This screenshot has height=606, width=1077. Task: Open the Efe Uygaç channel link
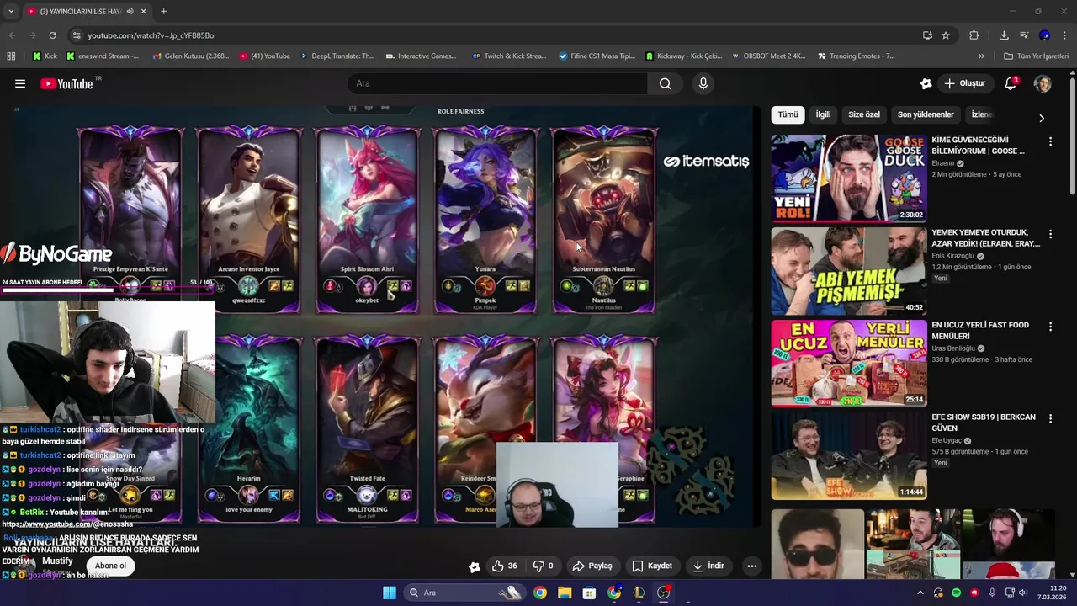pyautogui.click(x=947, y=440)
